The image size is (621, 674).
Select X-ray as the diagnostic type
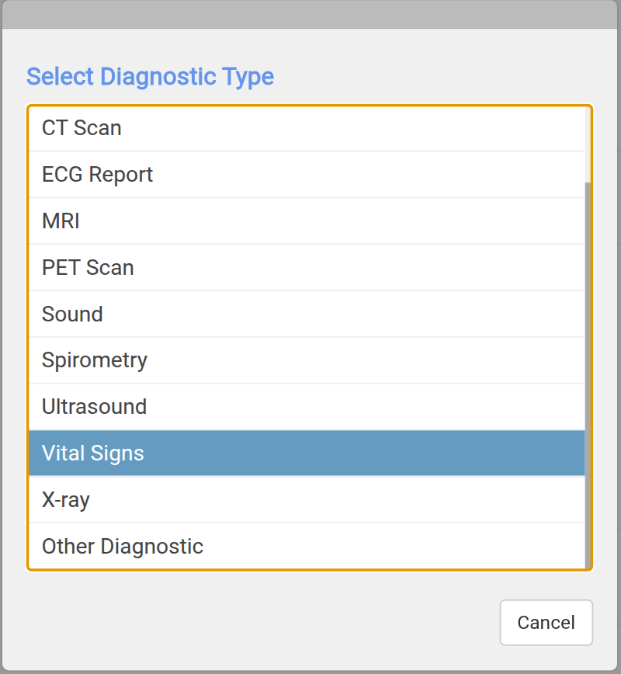pos(66,500)
